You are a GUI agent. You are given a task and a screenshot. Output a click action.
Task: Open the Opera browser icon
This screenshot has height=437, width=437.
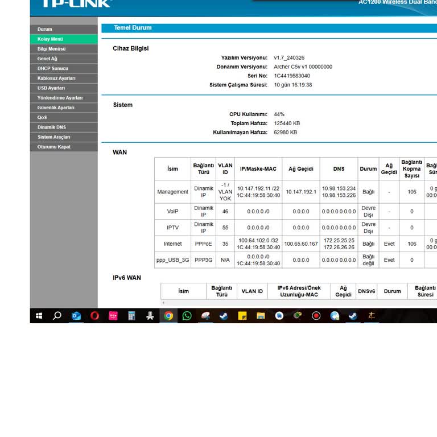pyautogui.click(x=94, y=316)
